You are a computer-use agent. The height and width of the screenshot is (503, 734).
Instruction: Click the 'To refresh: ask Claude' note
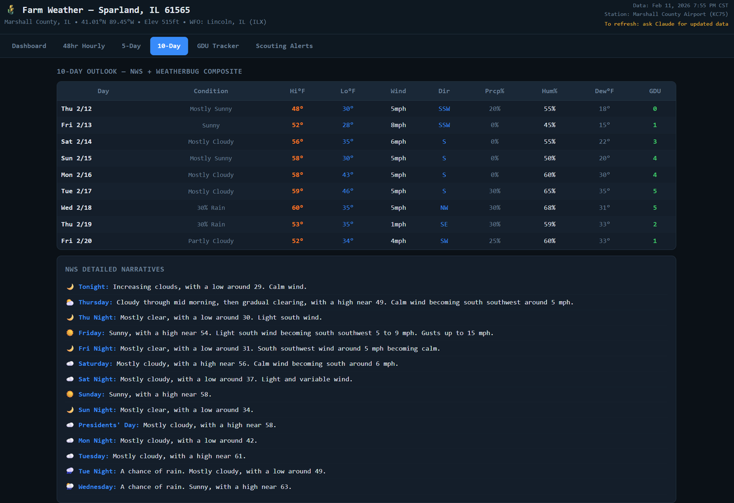pos(666,24)
